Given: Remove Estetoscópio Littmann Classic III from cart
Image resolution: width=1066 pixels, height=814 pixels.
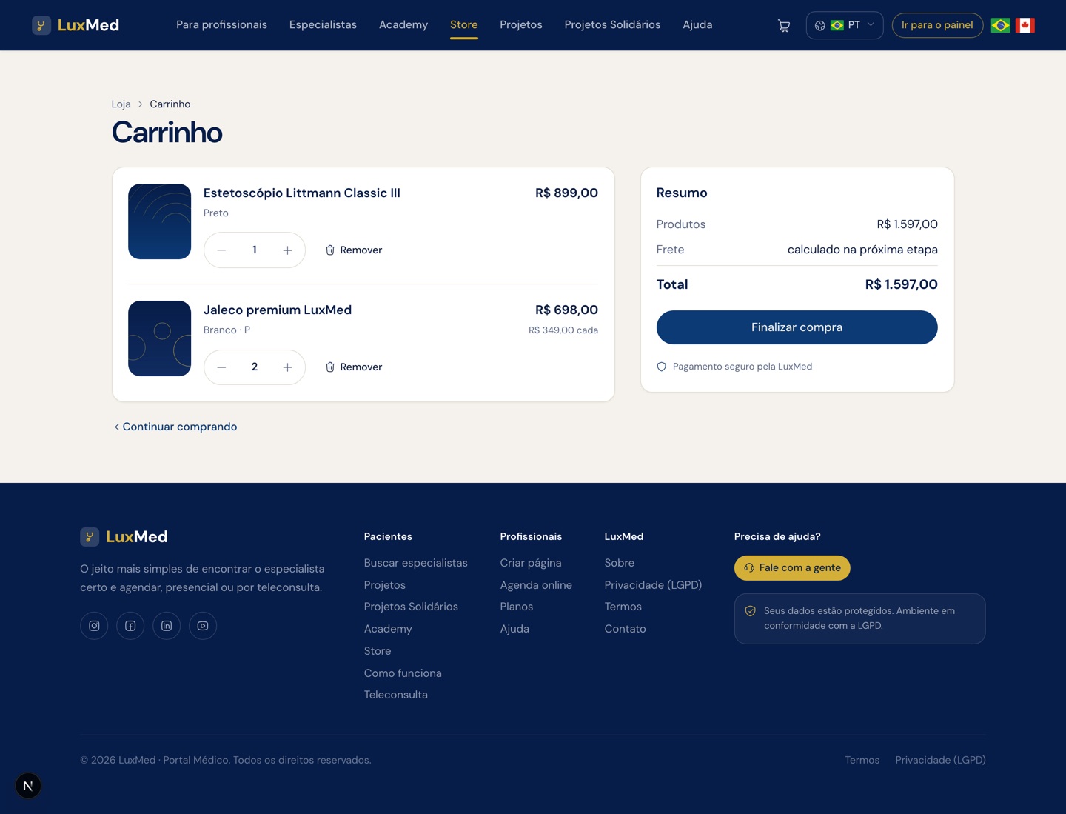Looking at the screenshot, I should (x=354, y=250).
